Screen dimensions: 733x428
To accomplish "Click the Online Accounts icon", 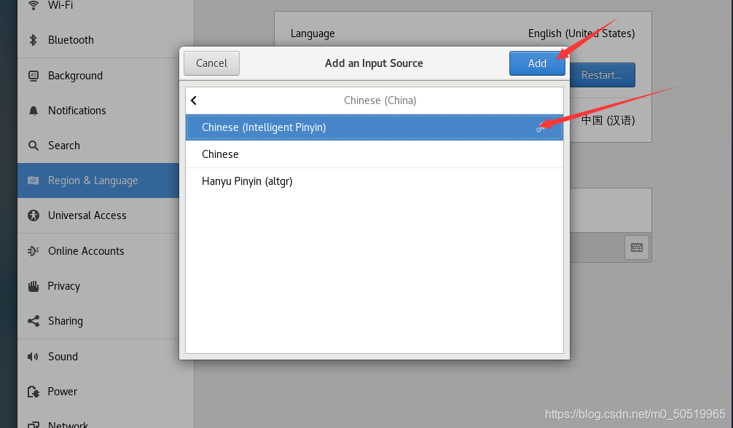I will [34, 251].
